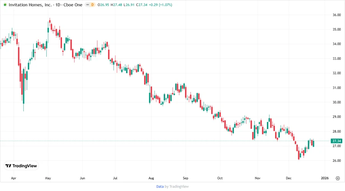Click the 'May' time axis label

pos(48,178)
